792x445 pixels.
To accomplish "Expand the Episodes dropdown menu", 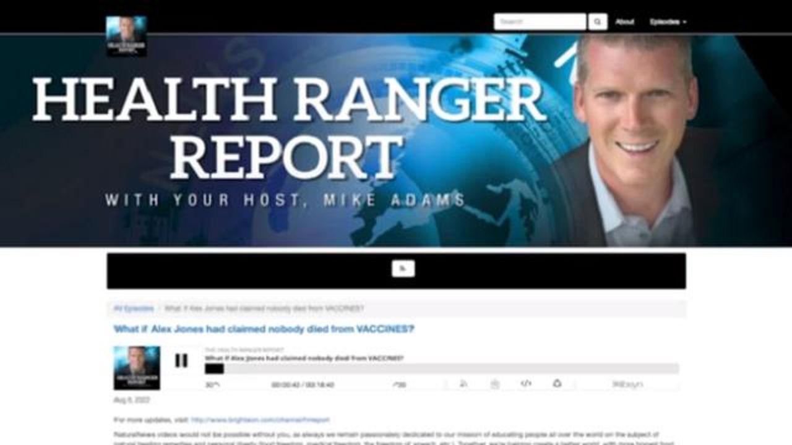I will pos(668,22).
